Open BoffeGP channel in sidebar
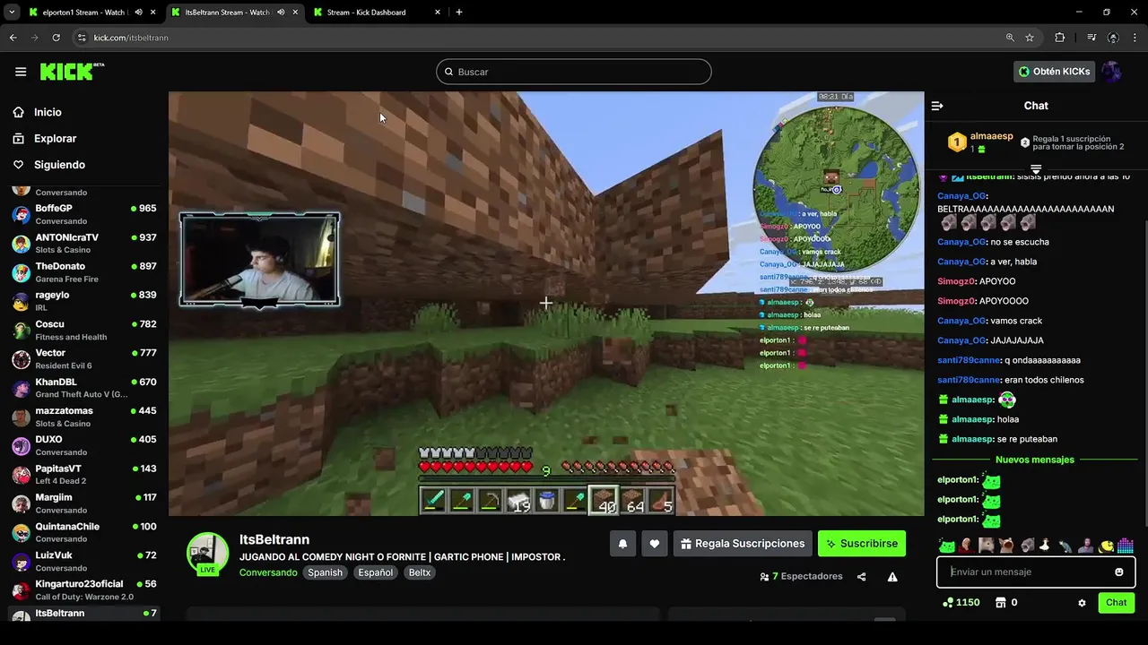The width and height of the screenshot is (1148, 645). click(x=84, y=214)
